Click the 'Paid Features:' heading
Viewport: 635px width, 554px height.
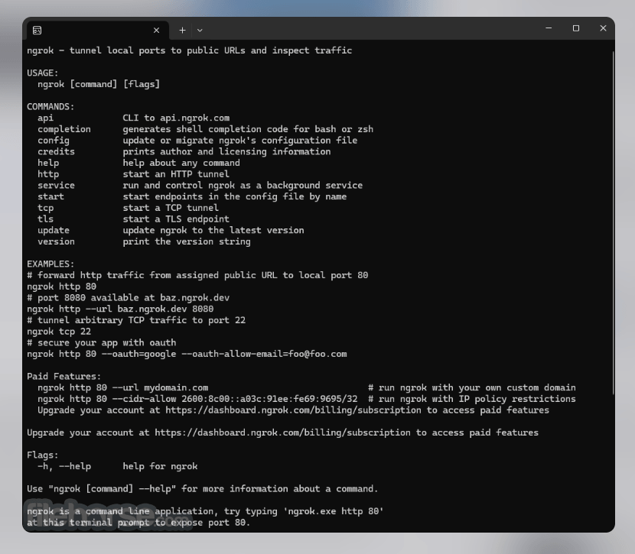(x=64, y=377)
